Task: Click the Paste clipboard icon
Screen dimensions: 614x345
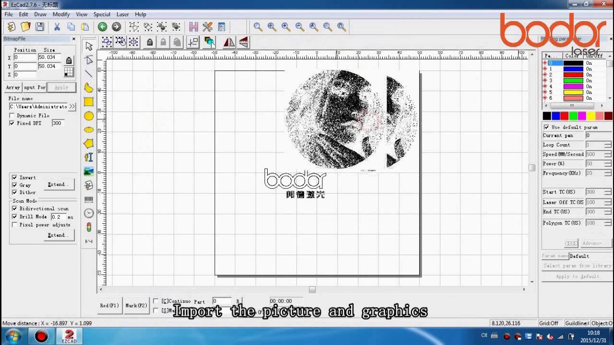Action: click(x=85, y=27)
